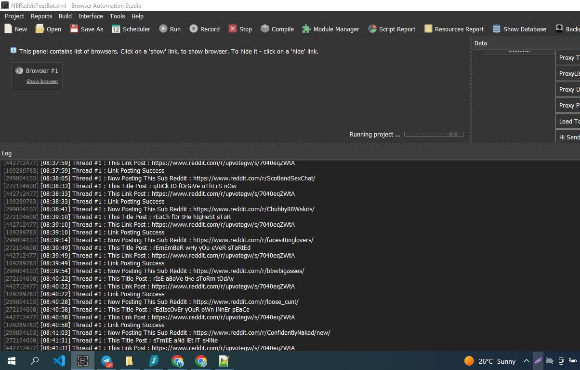The width and height of the screenshot is (580, 370).
Task: Select the 'Proxy P' item in Data panel
Action: (568, 105)
